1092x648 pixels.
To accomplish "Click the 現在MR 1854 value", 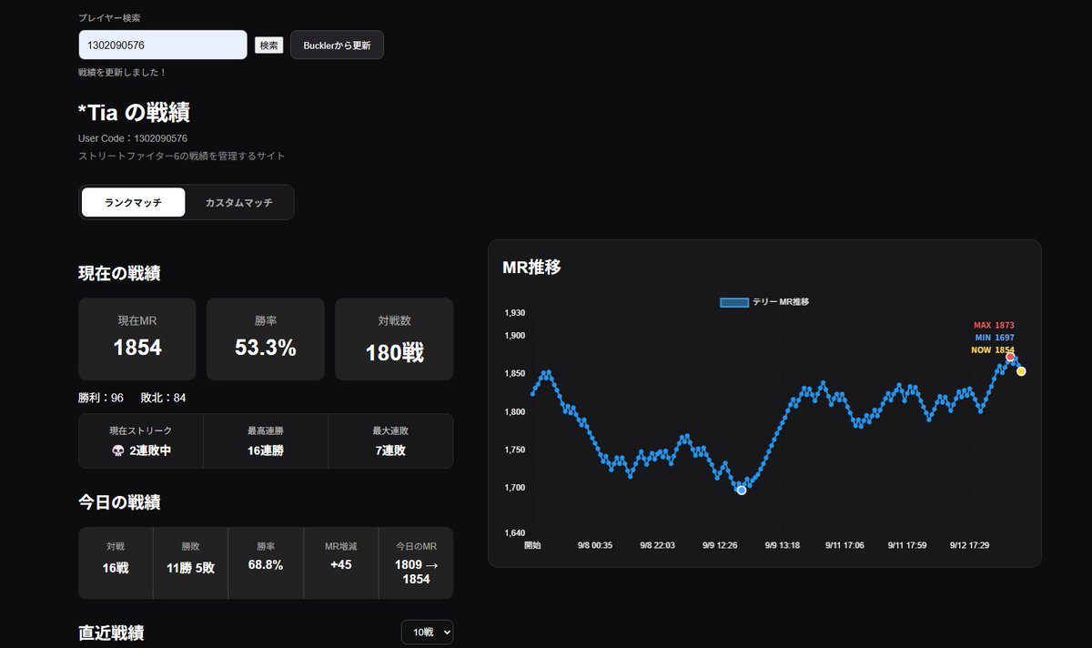I will (x=137, y=348).
